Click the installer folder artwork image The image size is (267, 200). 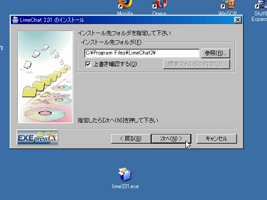[x=45, y=77]
